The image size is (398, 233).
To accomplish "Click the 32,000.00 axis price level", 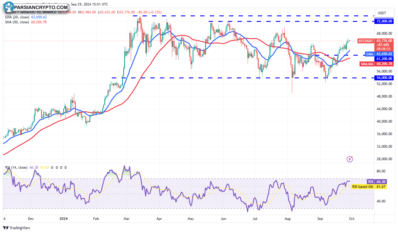I will (x=384, y=146).
